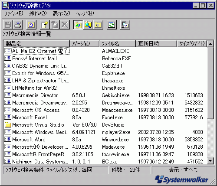Click the Becky! Internet Mail row icon
The image size is (217, 186).
[8, 58]
